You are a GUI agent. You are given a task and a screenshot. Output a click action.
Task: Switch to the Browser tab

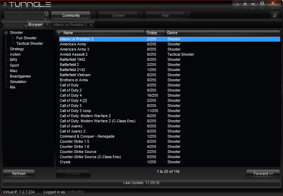pyautogui.click(x=36, y=24)
